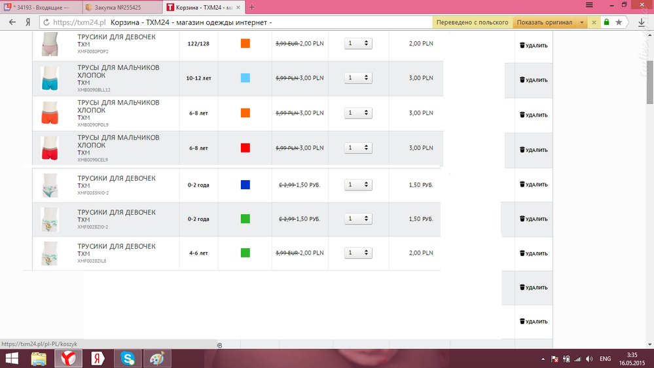The image size is (654, 368).
Task: Open thumbnail of orange boys' briefs
Action: pos(50,113)
